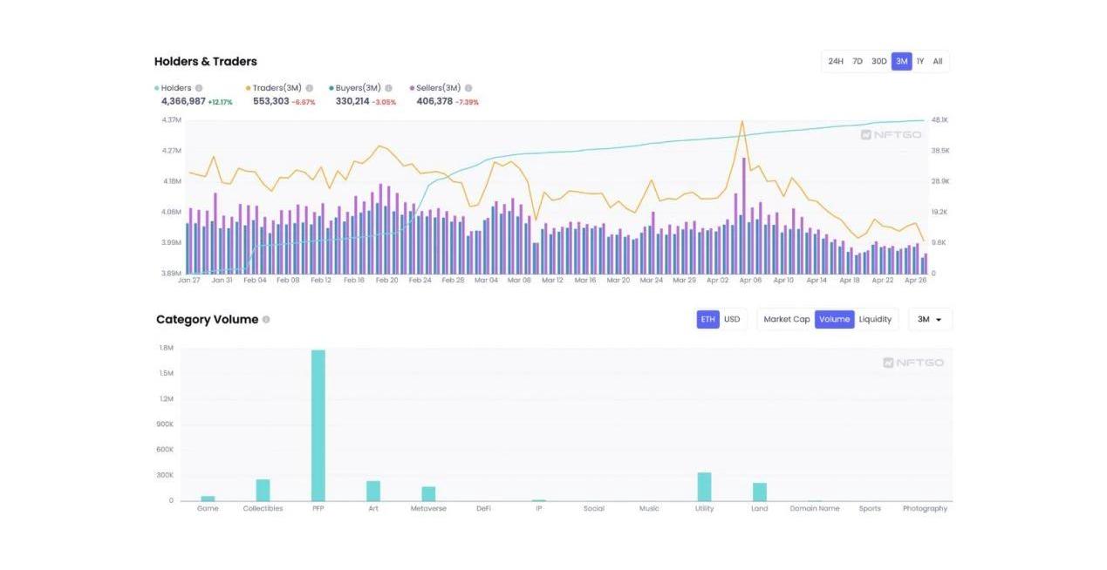Screen dimensions: 1107x570
Task: Open the 3M period dropdown
Action: 930,320
